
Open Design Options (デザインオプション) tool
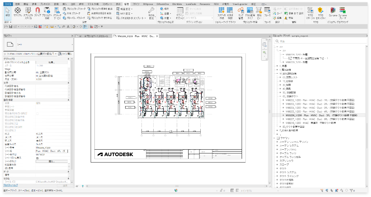click(180, 13)
